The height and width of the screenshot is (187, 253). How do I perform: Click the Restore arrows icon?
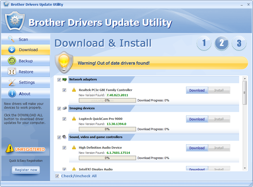[12, 71]
